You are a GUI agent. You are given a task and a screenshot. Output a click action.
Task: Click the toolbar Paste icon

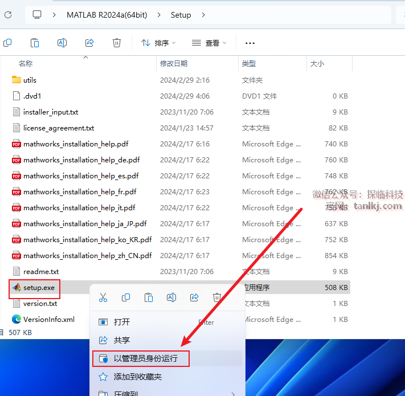coord(35,43)
